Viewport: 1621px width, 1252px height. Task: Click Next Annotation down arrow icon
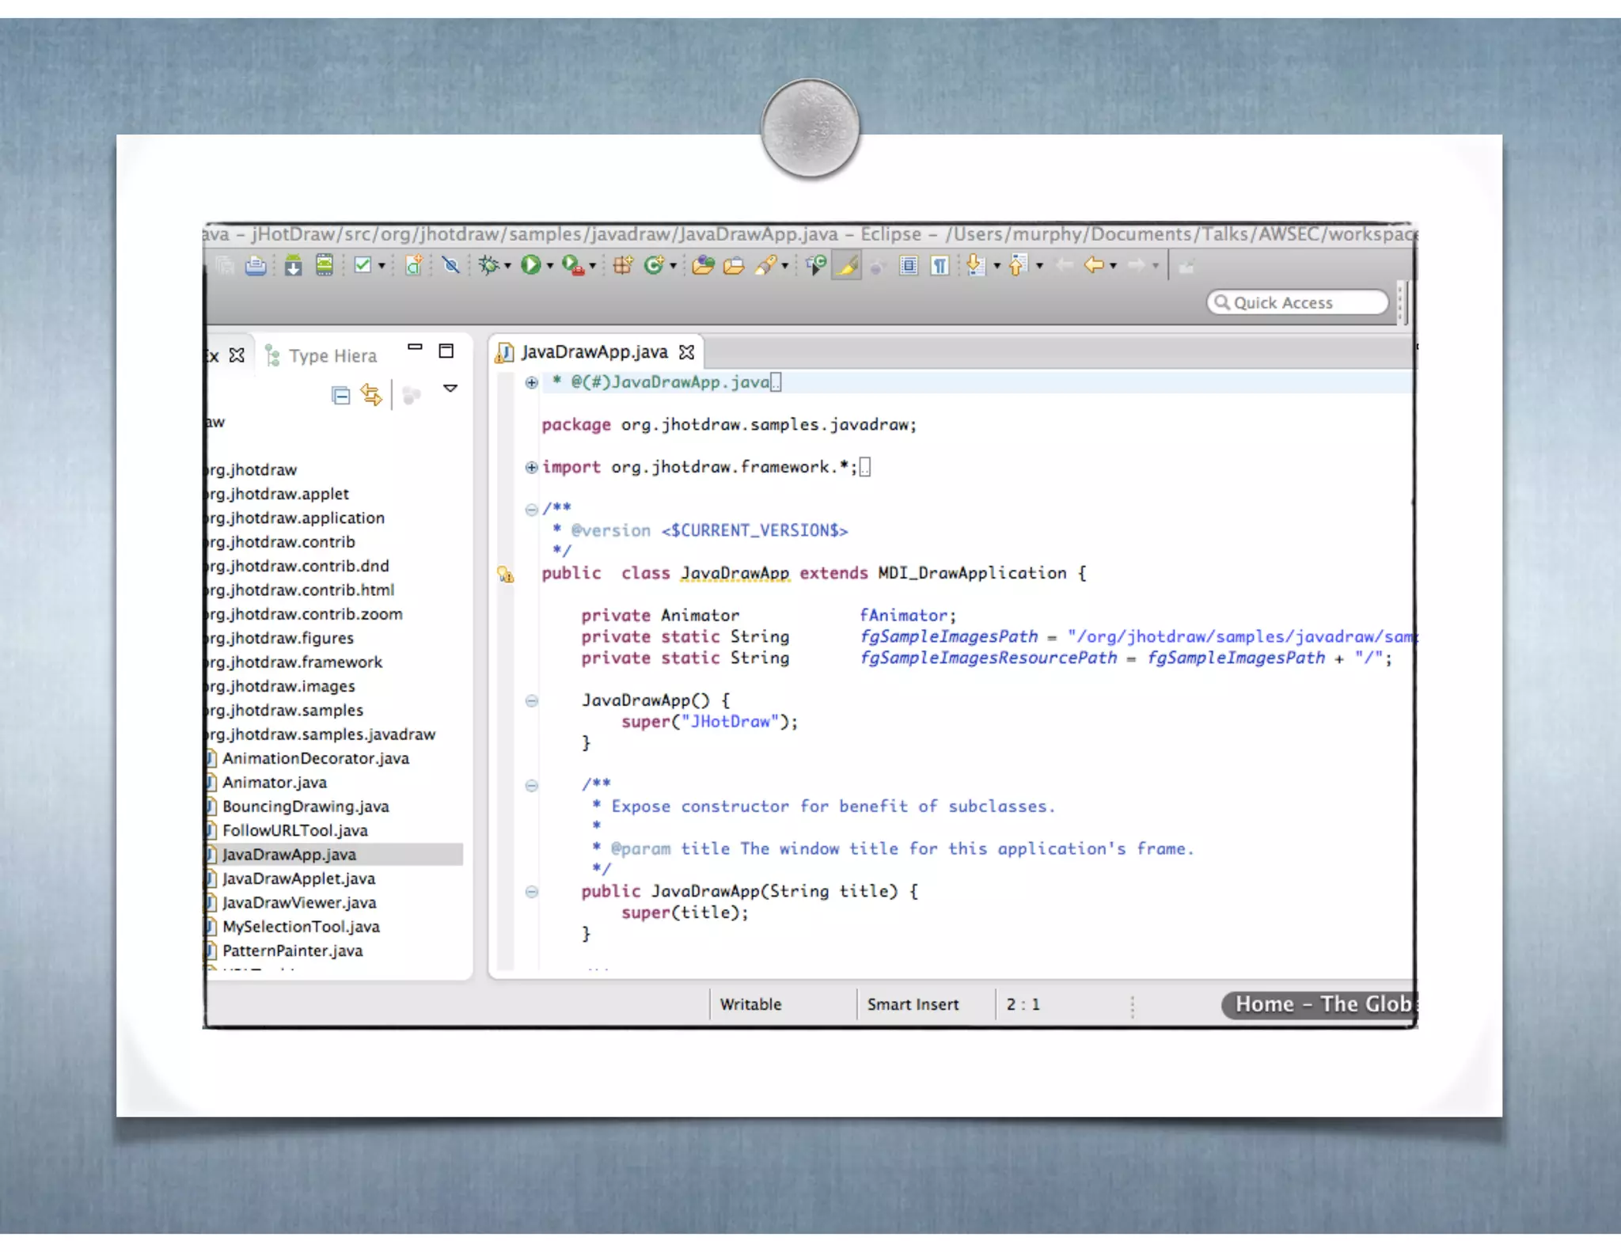[975, 265]
